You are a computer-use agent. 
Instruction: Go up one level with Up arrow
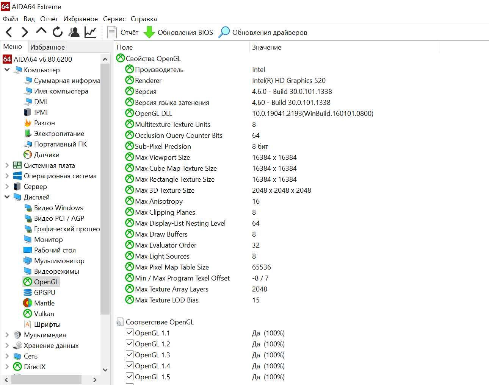pyautogui.click(x=41, y=31)
